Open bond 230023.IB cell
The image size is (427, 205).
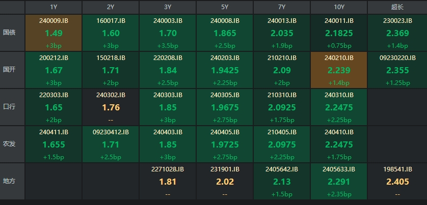point(397,33)
